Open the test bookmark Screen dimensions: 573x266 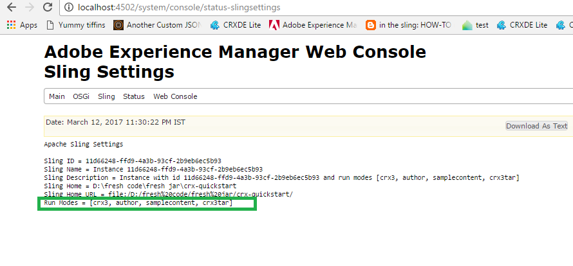475,25
